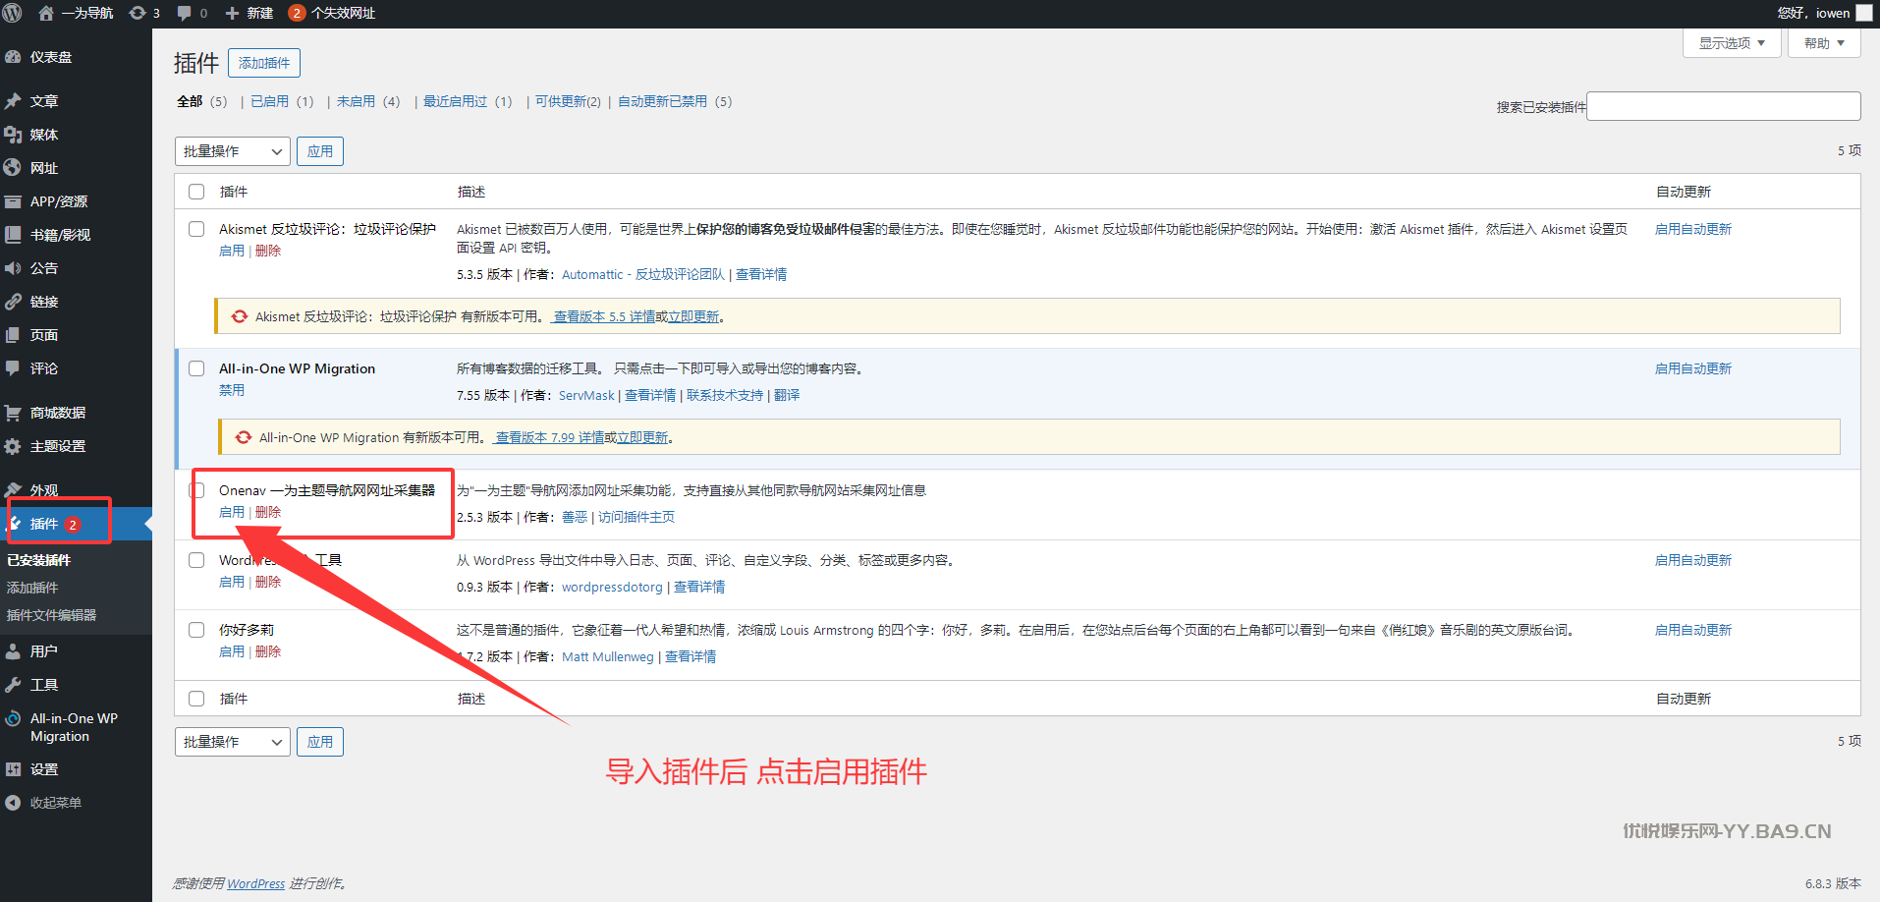This screenshot has height=902, width=1880.
Task: Open the updates icon in admin bar
Action: click(138, 13)
